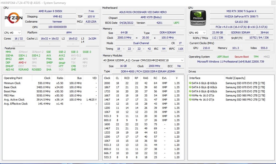
Task: Click the '384-bit' bus width field
Action: tap(265, 32)
